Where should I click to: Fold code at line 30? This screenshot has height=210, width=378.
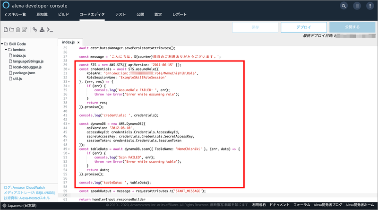(x=69, y=69)
